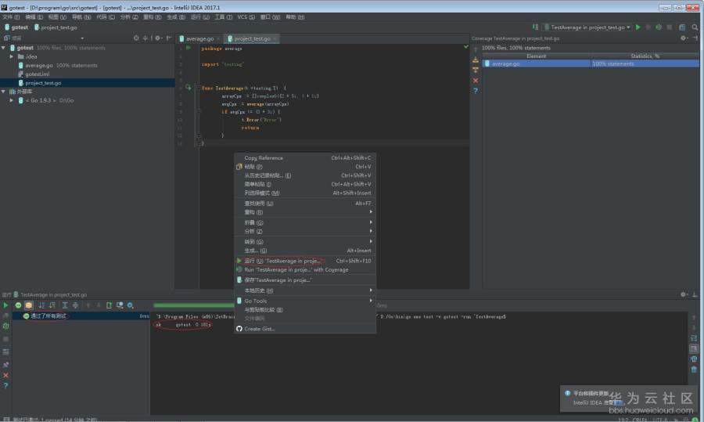Click the help question mark in Coverage panel
The image size is (704, 422).
coord(475,91)
